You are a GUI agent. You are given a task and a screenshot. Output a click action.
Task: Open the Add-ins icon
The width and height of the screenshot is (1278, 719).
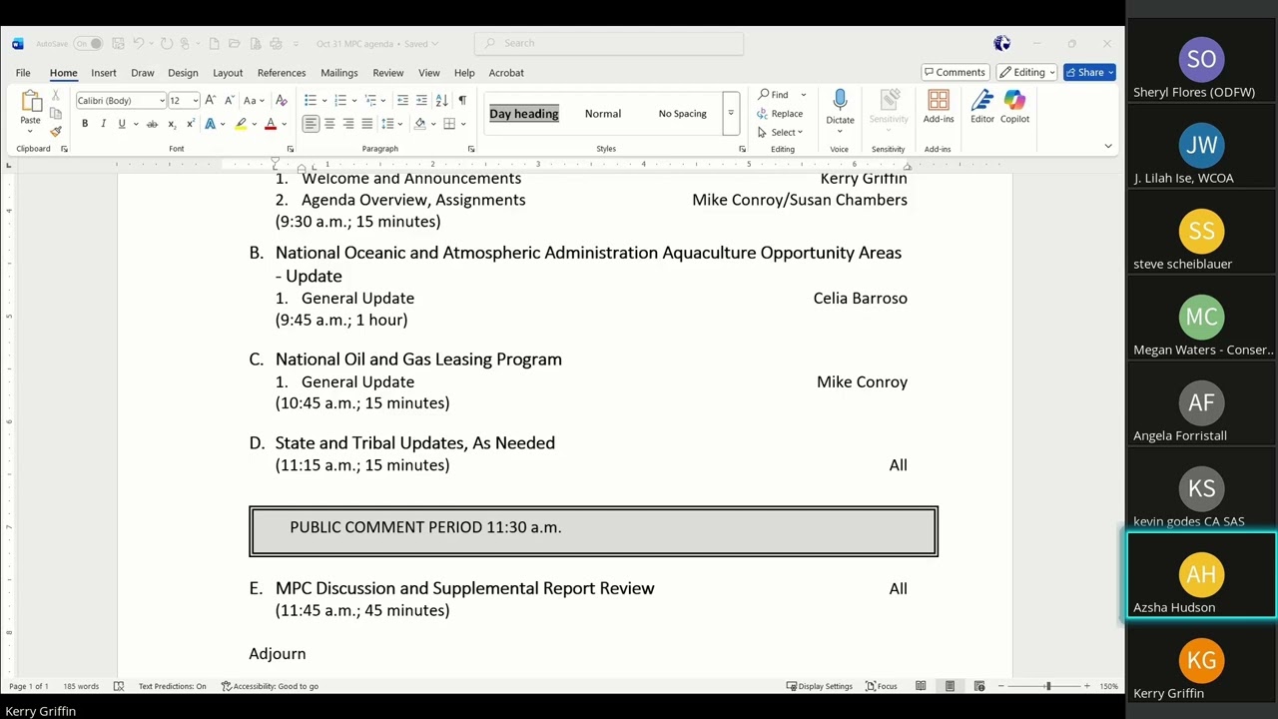939,106
